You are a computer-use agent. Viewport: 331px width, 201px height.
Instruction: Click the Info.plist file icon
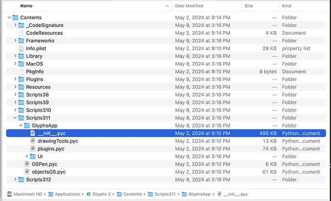21,49
